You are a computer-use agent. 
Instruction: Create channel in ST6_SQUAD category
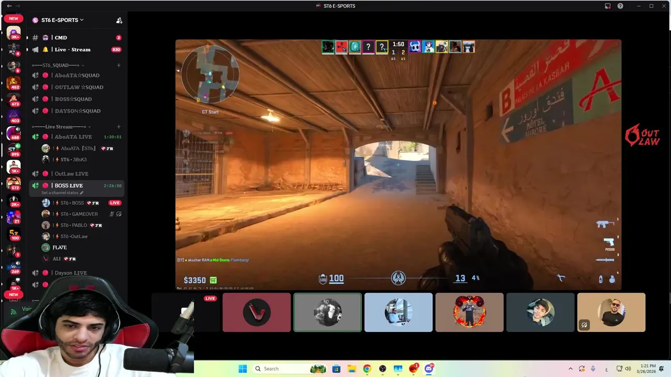click(119, 65)
